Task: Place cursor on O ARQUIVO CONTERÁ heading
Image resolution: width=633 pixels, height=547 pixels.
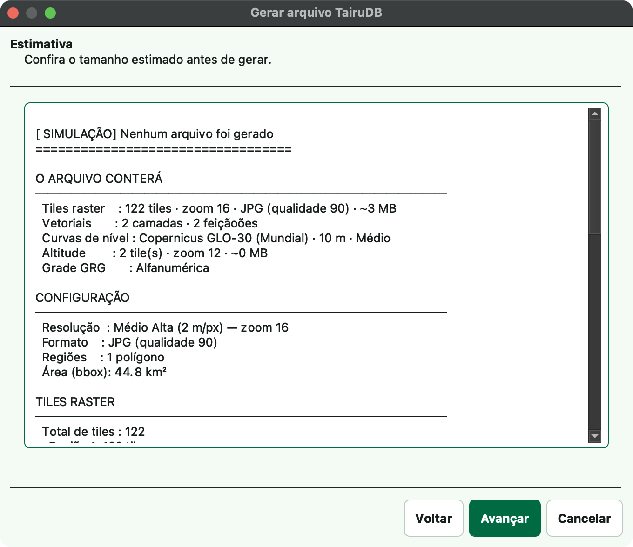Action: point(99,179)
